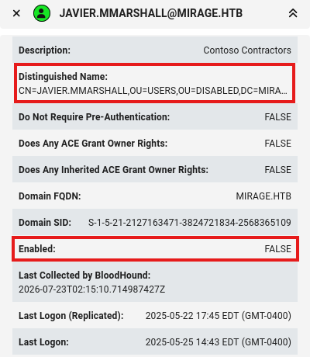310x357 pixels.
Task: Click the Last Logon 2025-05-25 value
Action: 219,342
